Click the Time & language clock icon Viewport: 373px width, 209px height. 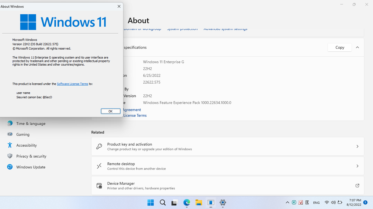point(10,123)
